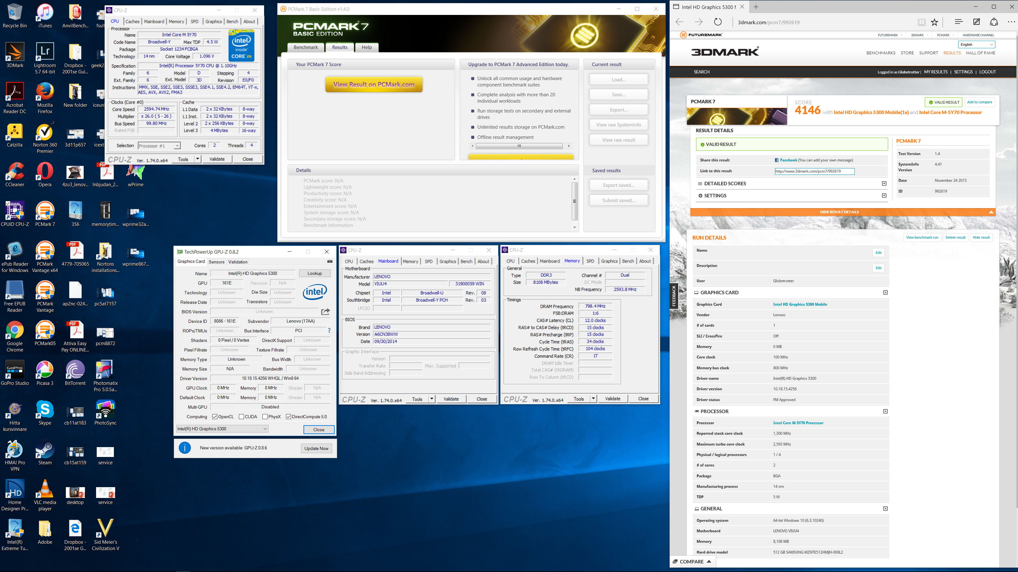Click View Result on PCMark.com button
Viewport: 1018px width, 572px height.
(374, 84)
